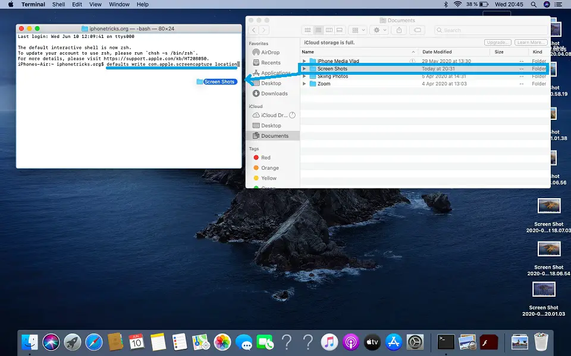Open System Preferences from the Dock
Viewport: 571px width, 356px height.
coord(414,342)
